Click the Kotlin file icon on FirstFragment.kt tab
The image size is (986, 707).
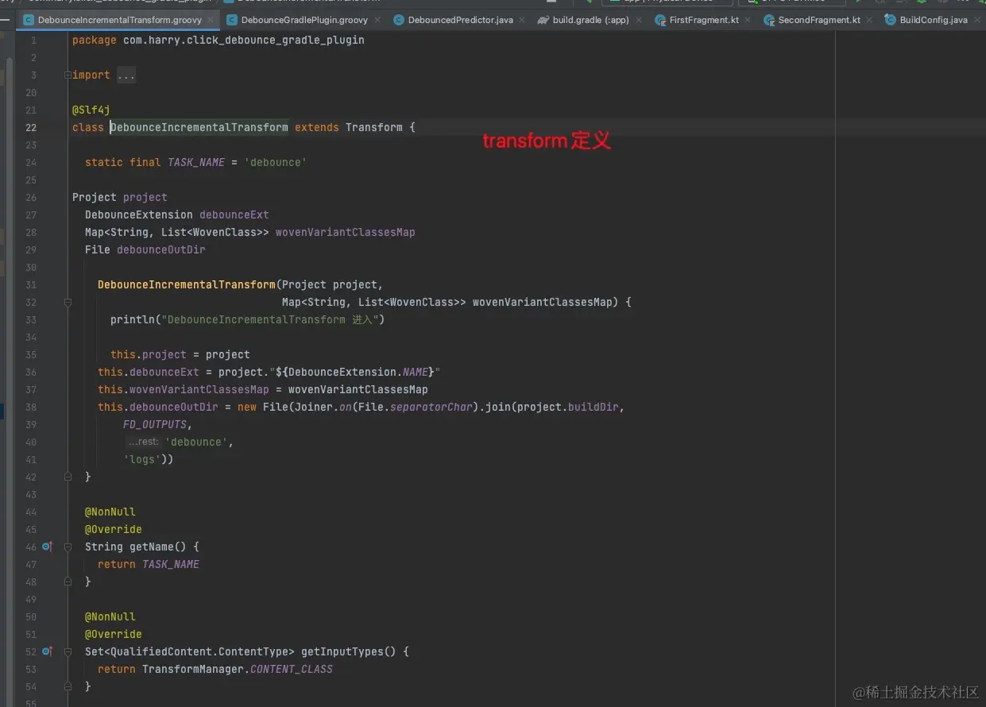[660, 20]
